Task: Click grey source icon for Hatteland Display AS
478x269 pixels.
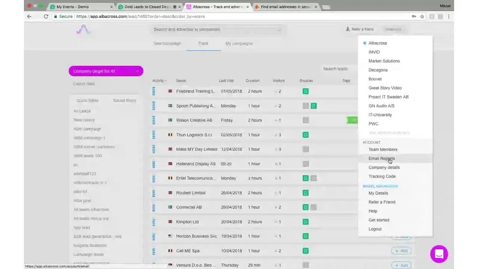Action: coord(306,164)
